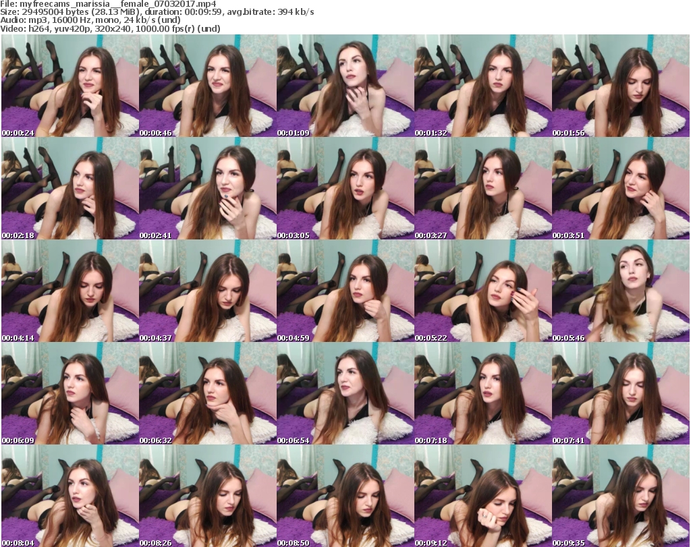The height and width of the screenshot is (547, 691).
Task: Open the frame stamped 00:08:26
Action: coord(208,496)
